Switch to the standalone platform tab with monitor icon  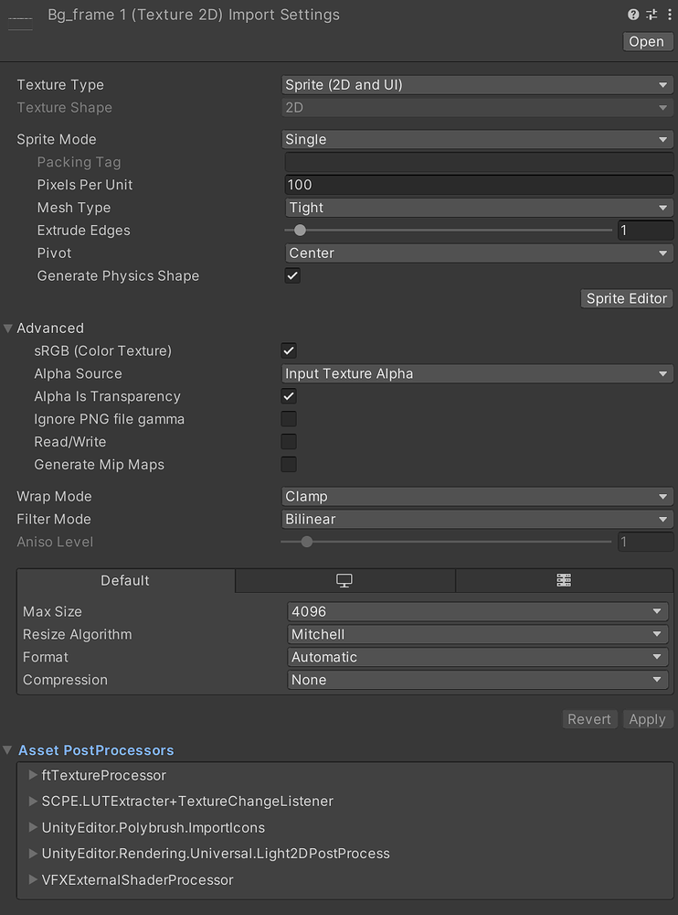[344, 580]
